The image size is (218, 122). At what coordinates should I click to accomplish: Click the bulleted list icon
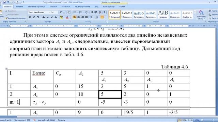coord(75,12)
